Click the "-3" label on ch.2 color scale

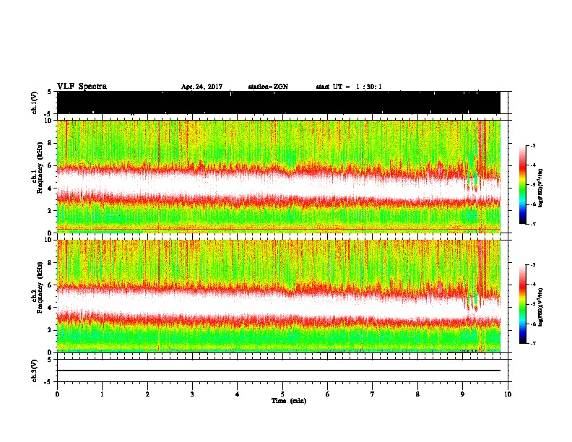533,265
